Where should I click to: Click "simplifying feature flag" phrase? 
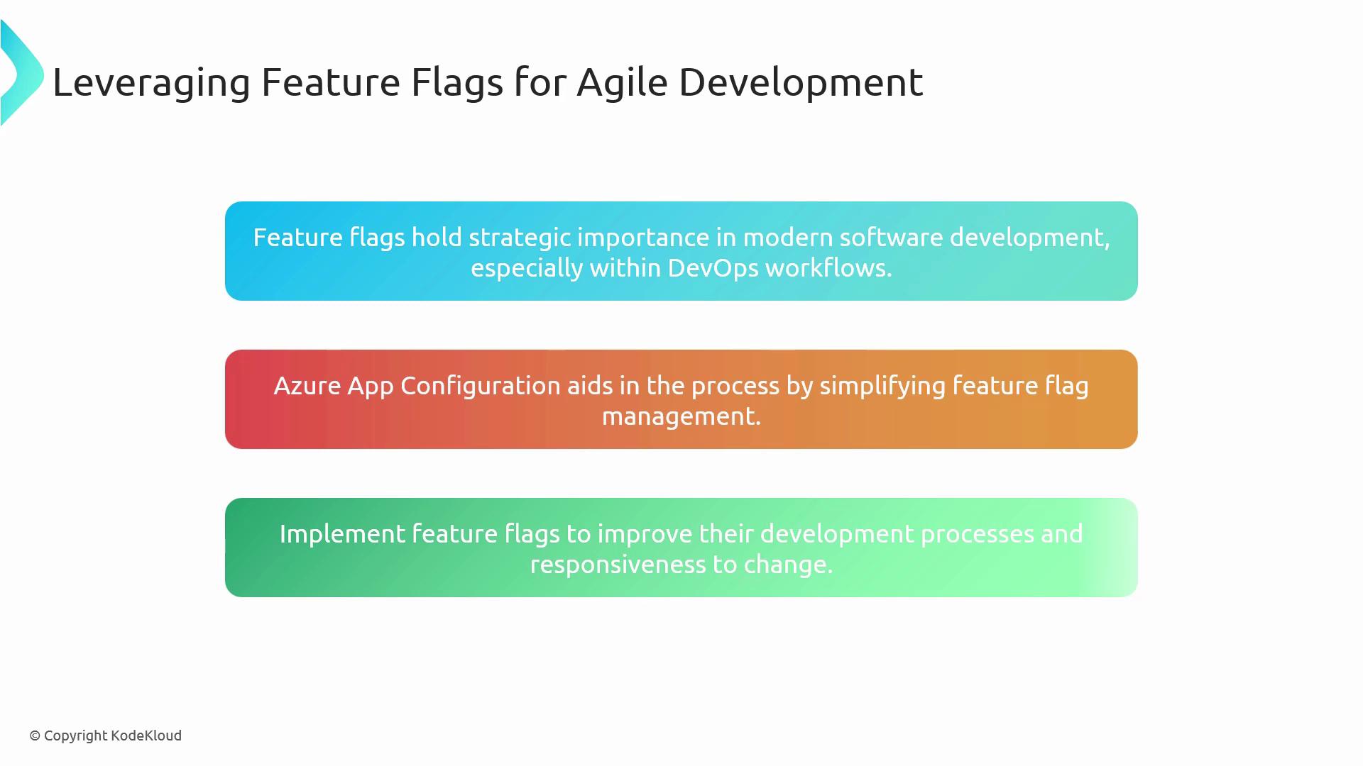pyautogui.click(x=953, y=386)
